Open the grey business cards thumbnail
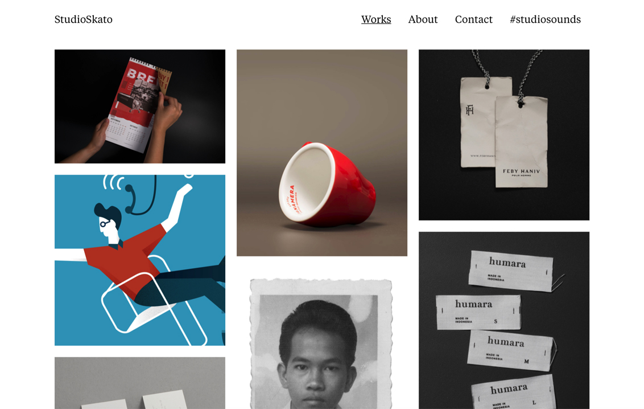The image size is (644, 409). pos(139,383)
